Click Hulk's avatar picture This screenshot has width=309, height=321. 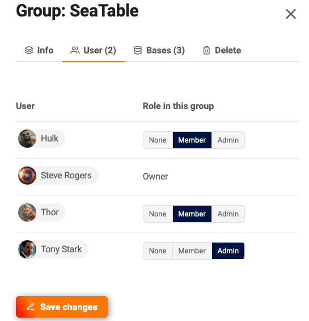pyautogui.click(x=27, y=139)
